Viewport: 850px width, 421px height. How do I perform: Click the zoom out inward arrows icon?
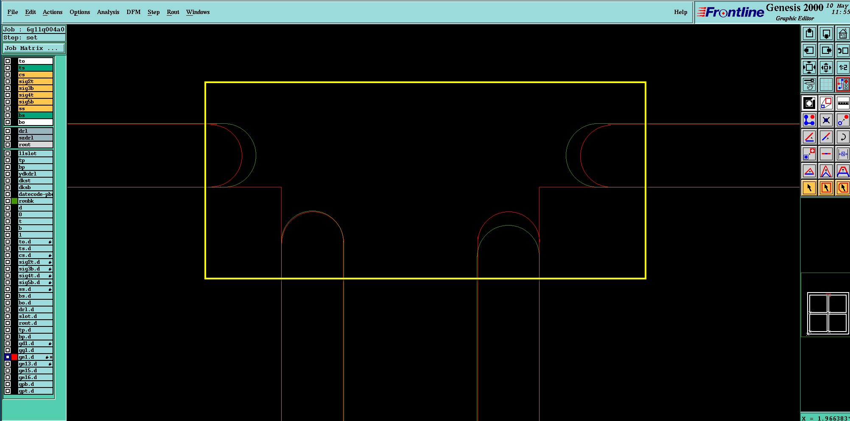click(x=826, y=67)
